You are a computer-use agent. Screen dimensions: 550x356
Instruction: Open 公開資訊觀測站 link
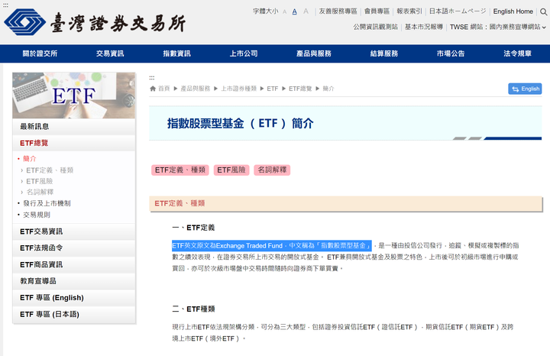pyautogui.click(x=375, y=27)
